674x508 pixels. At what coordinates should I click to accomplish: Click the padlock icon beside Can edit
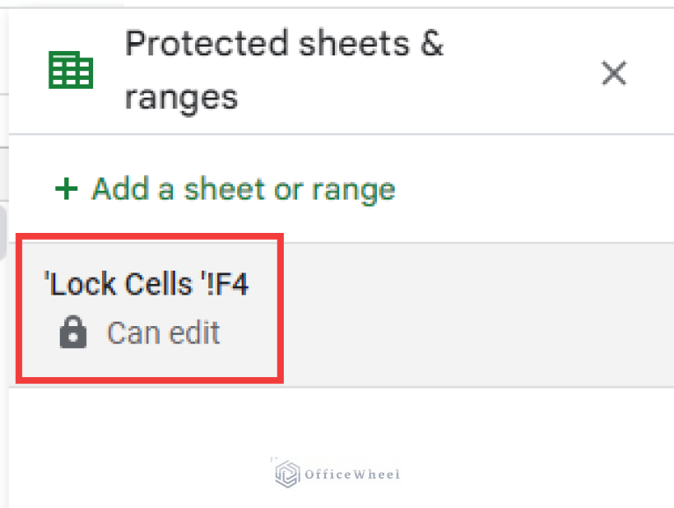[x=73, y=332]
